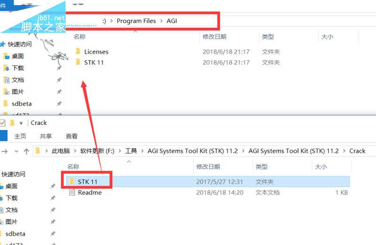Sort by 修改日期 in AGI window
This screenshot has height=245, width=376.
coord(214,37)
